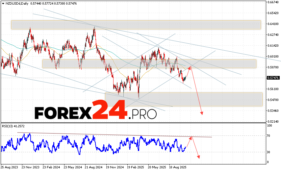This screenshot has width=281, height=171.
Task: Click the 0.66740 price level on the axis
Action: tap(273, 2)
